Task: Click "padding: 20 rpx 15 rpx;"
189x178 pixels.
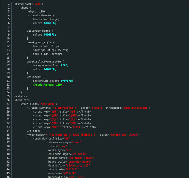Action: click(51, 50)
